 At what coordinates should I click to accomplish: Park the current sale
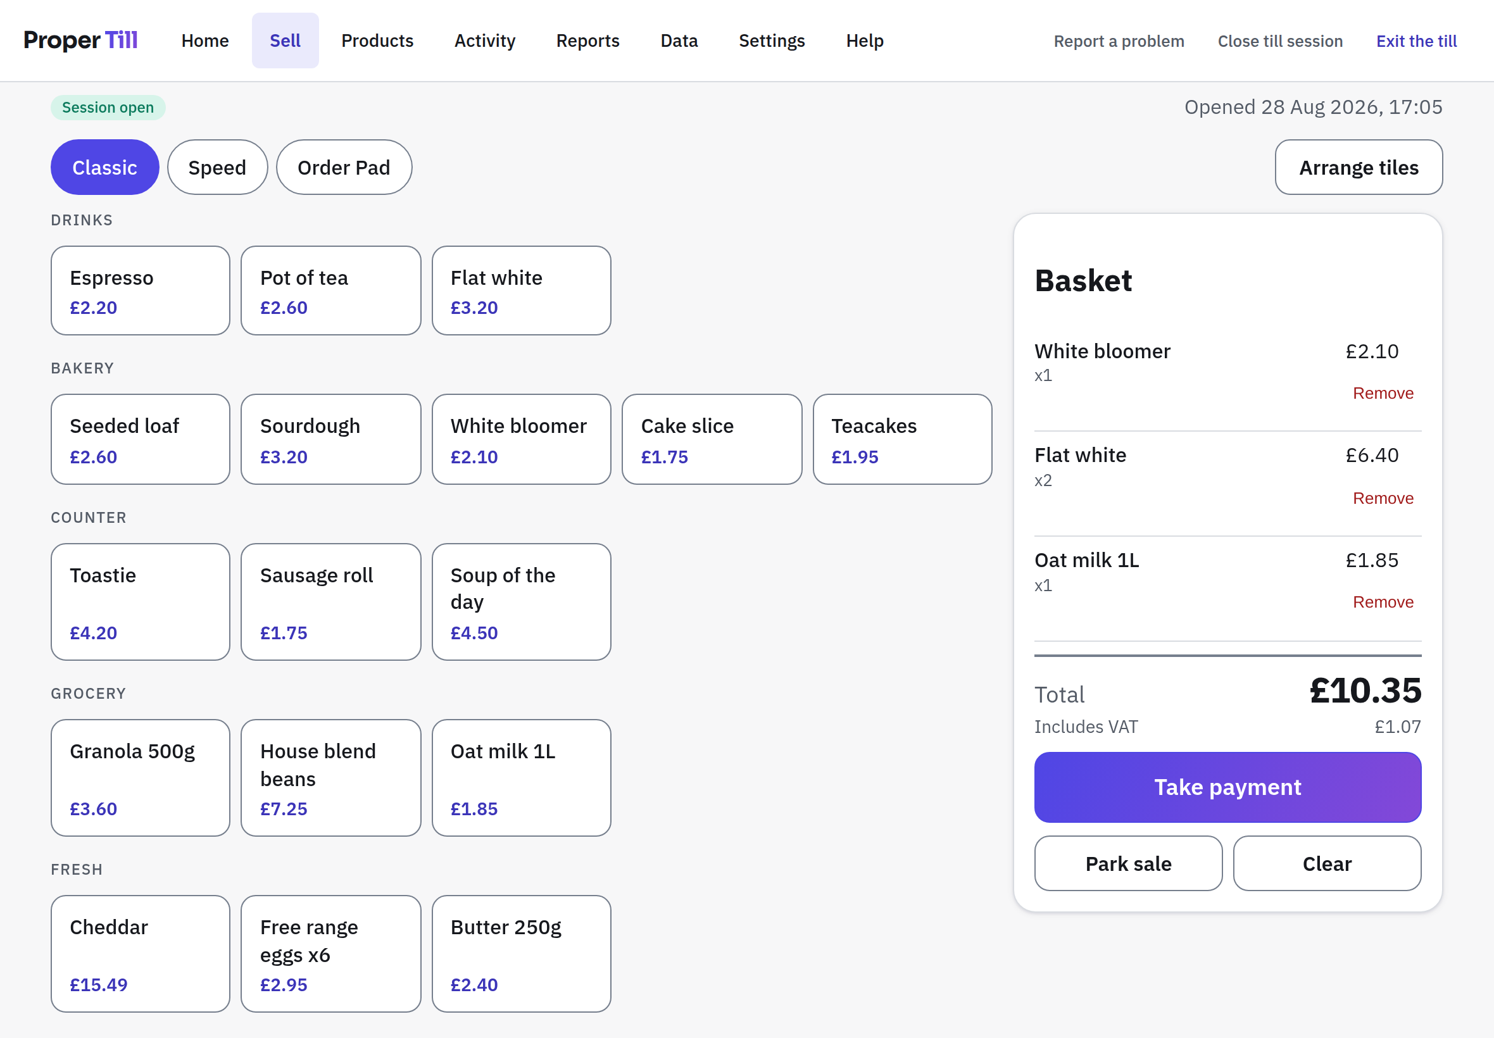coord(1129,864)
